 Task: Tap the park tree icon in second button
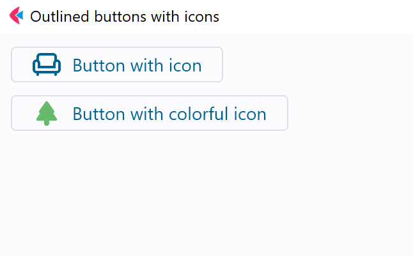(47, 114)
